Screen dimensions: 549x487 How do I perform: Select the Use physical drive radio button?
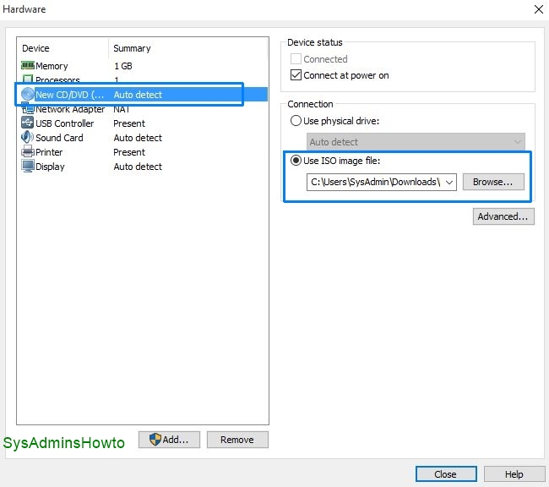pos(296,121)
